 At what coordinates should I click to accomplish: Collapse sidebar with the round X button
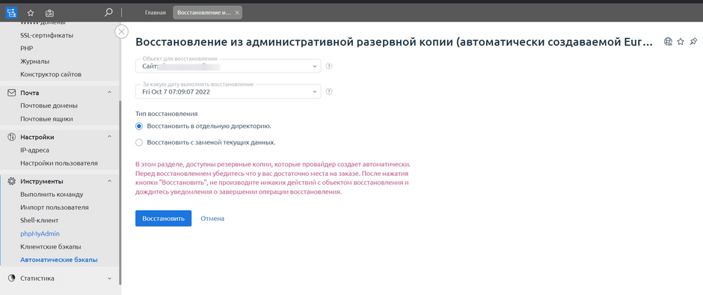[122, 31]
